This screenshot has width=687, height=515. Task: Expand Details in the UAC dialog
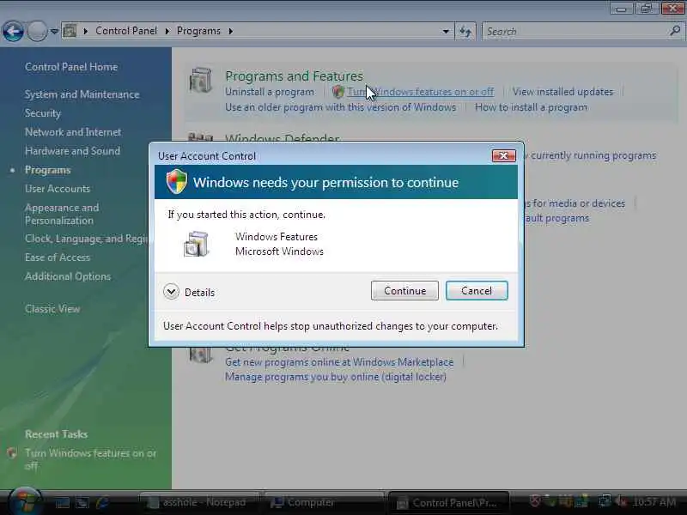click(189, 292)
